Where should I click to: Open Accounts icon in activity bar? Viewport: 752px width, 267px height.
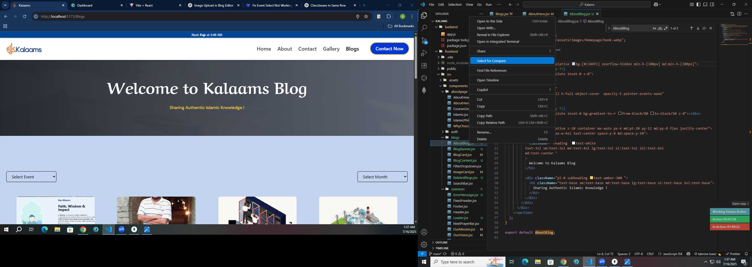pyautogui.click(x=424, y=232)
